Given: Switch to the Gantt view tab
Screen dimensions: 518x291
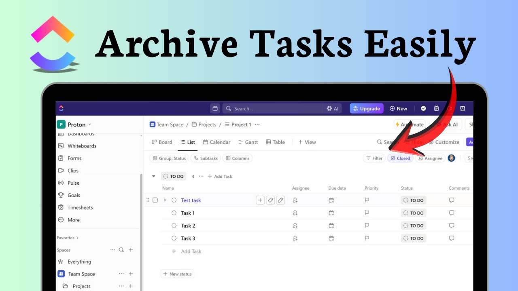Looking at the screenshot, I should click(x=248, y=142).
